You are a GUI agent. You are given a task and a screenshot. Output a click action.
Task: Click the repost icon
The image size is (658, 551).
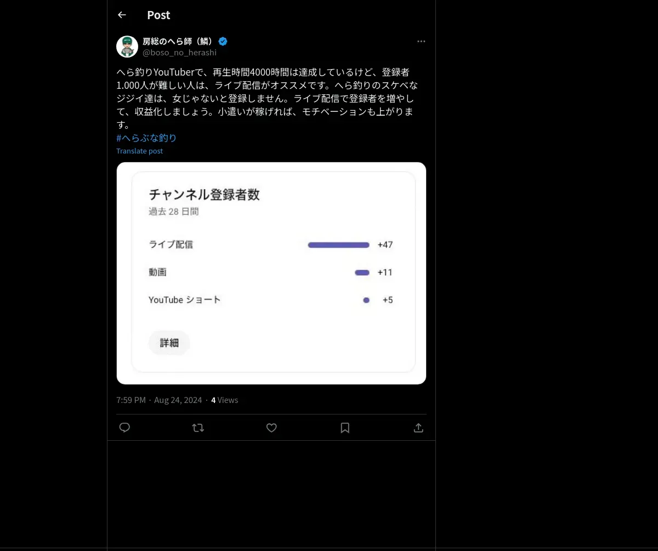pyautogui.click(x=198, y=428)
